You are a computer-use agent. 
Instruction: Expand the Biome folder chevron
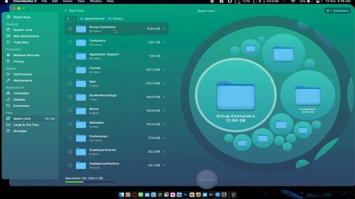pos(164,111)
